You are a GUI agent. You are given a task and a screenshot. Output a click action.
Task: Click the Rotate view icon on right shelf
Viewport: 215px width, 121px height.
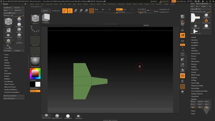click(182, 70)
